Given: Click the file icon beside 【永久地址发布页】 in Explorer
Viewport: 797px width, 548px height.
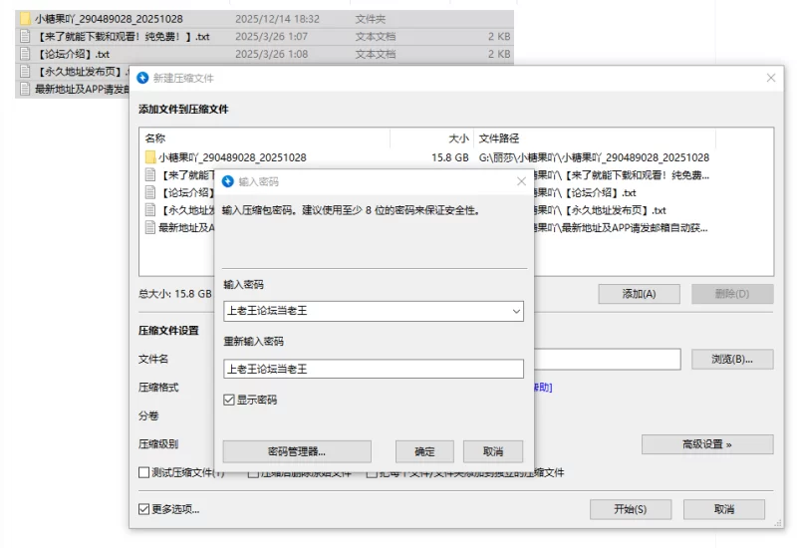Looking at the screenshot, I should point(25,71).
